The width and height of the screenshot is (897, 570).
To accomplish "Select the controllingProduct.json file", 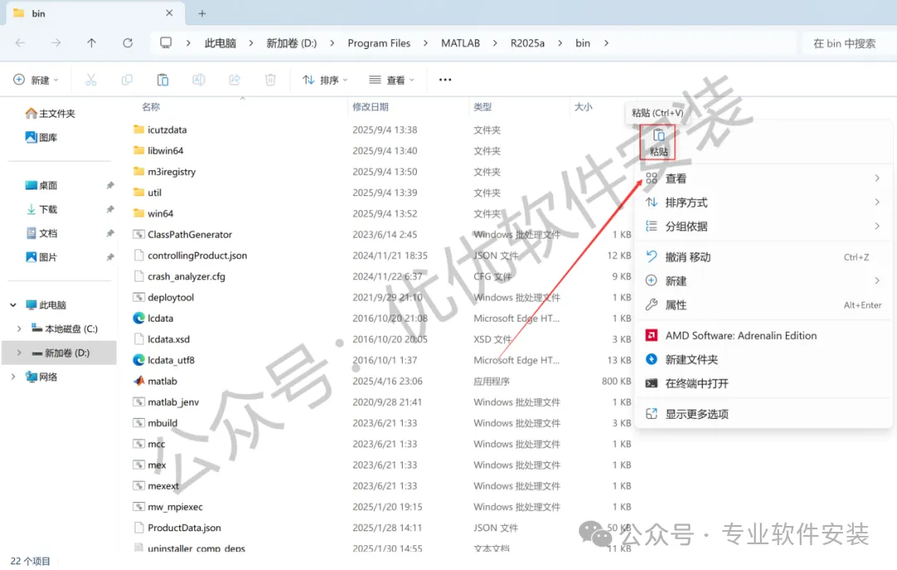I will pos(190,255).
